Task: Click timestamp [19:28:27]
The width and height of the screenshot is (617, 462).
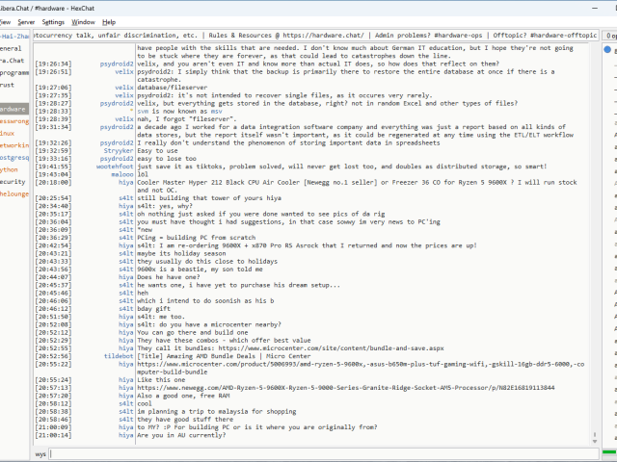Action: point(53,103)
